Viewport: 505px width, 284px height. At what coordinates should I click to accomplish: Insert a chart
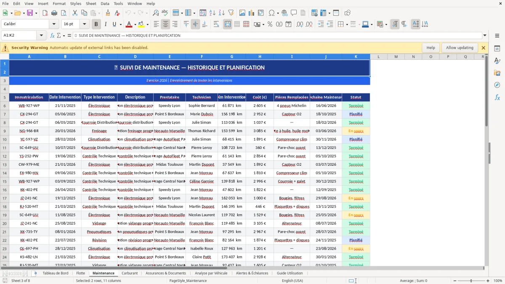pyautogui.click(x=251, y=13)
